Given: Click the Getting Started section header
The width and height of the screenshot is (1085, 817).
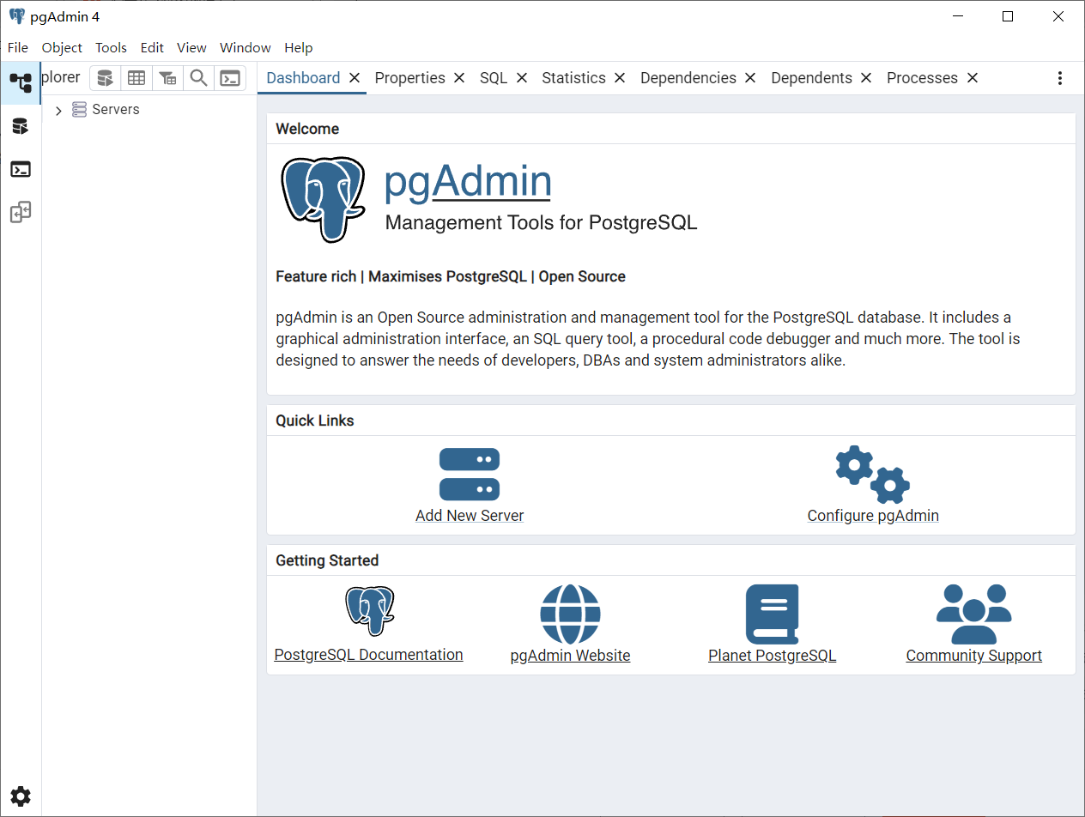Looking at the screenshot, I should coord(327,560).
